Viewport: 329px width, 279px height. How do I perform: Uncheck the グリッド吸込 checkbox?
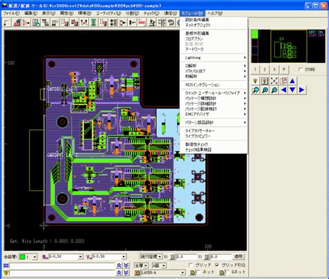[217, 265]
